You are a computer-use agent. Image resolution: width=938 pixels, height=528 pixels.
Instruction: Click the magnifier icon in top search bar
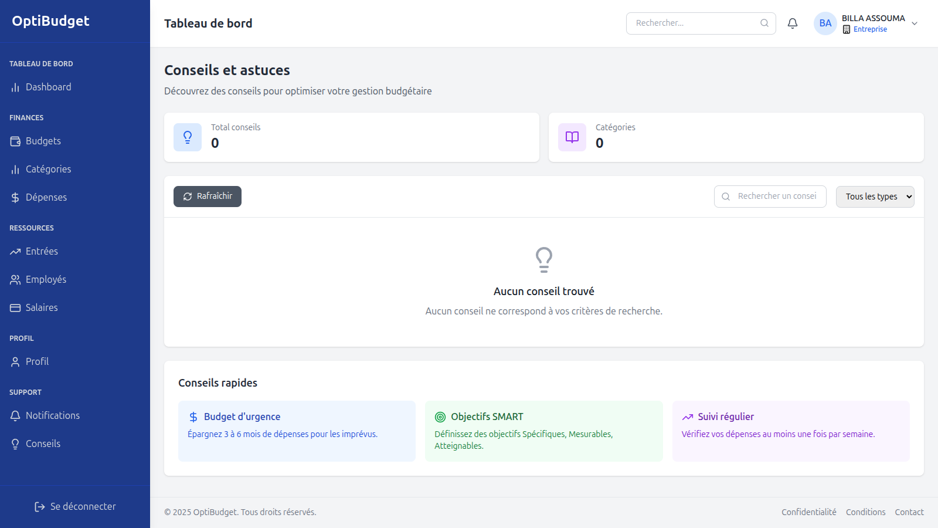pyautogui.click(x=764, y=23)
